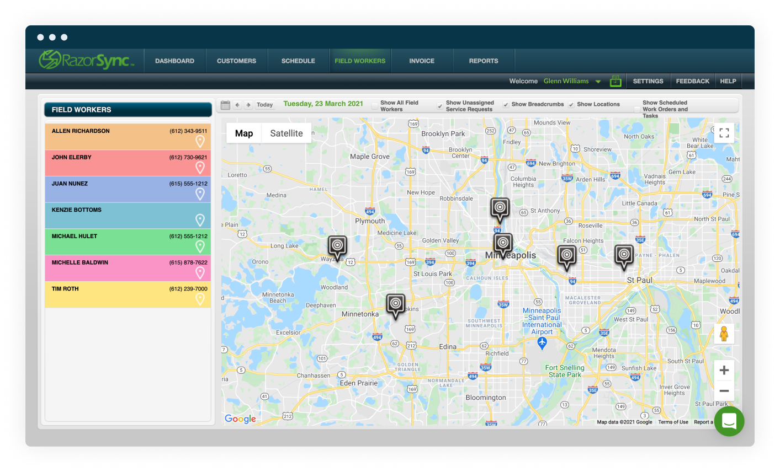This screenshot has width=780, height=472.
Task: Select the Michelle Baldwin worker name
Action: 80,262
